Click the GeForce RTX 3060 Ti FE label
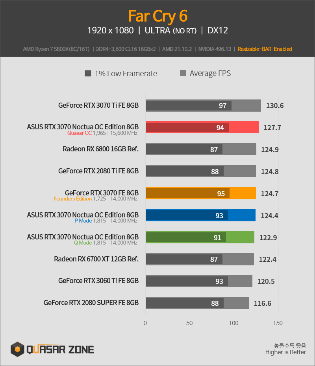Image resolution: width=315 pixels, height=366 pixels. pyautogui.click(x=98, y=281)
